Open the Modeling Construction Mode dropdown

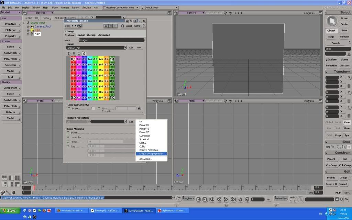137,8
